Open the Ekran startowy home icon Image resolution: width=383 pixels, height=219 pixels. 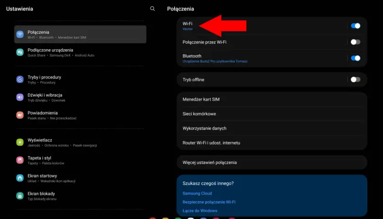[20, 177]
